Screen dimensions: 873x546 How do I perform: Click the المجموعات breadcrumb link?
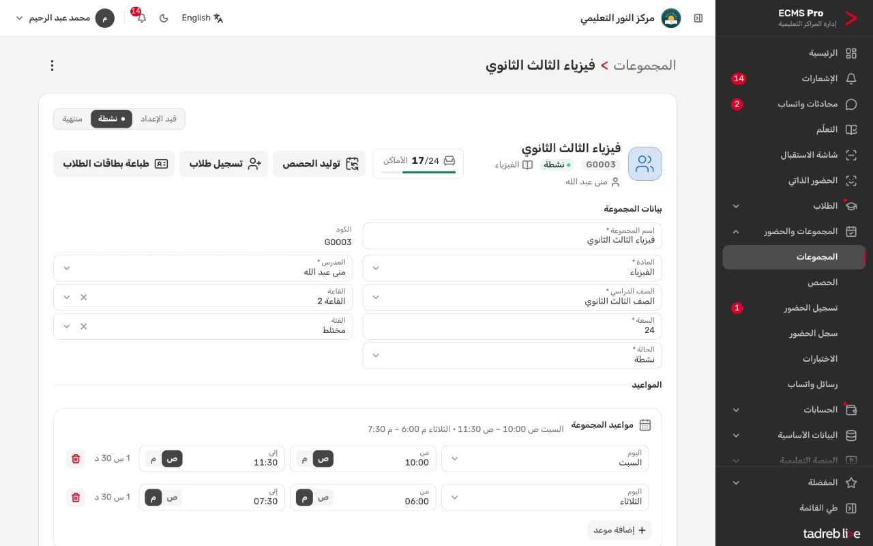(645, 66)
